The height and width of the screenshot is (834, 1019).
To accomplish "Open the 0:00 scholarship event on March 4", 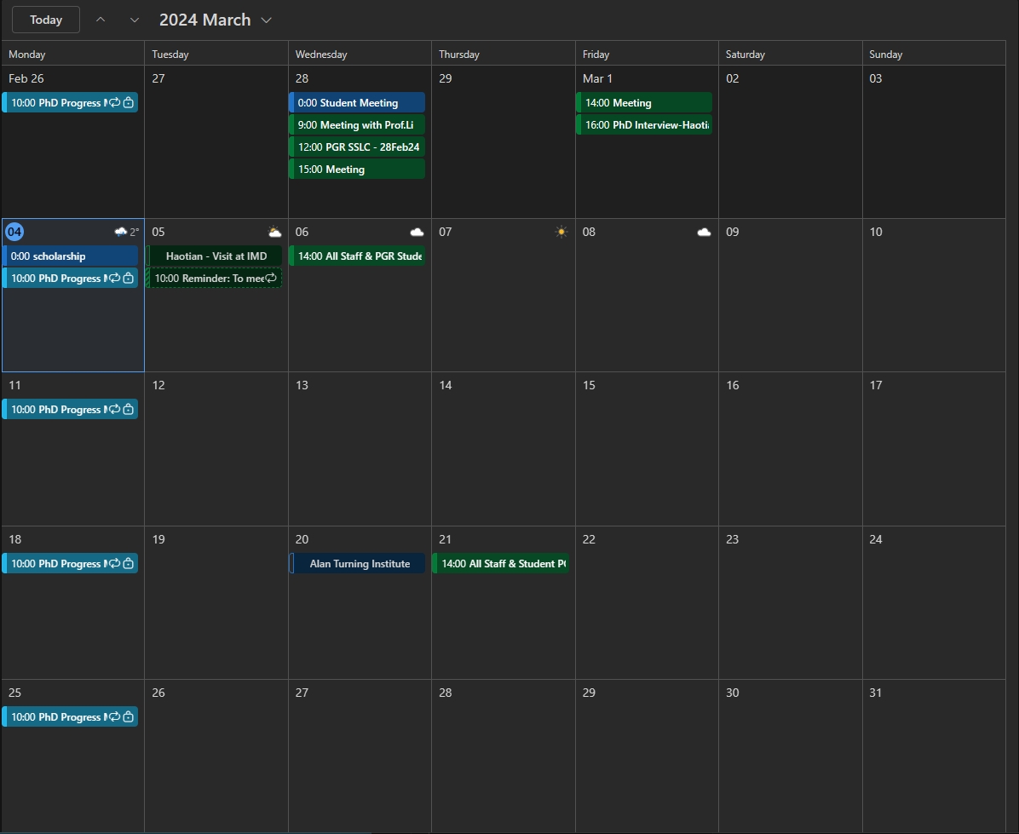I will pos(72,256).
